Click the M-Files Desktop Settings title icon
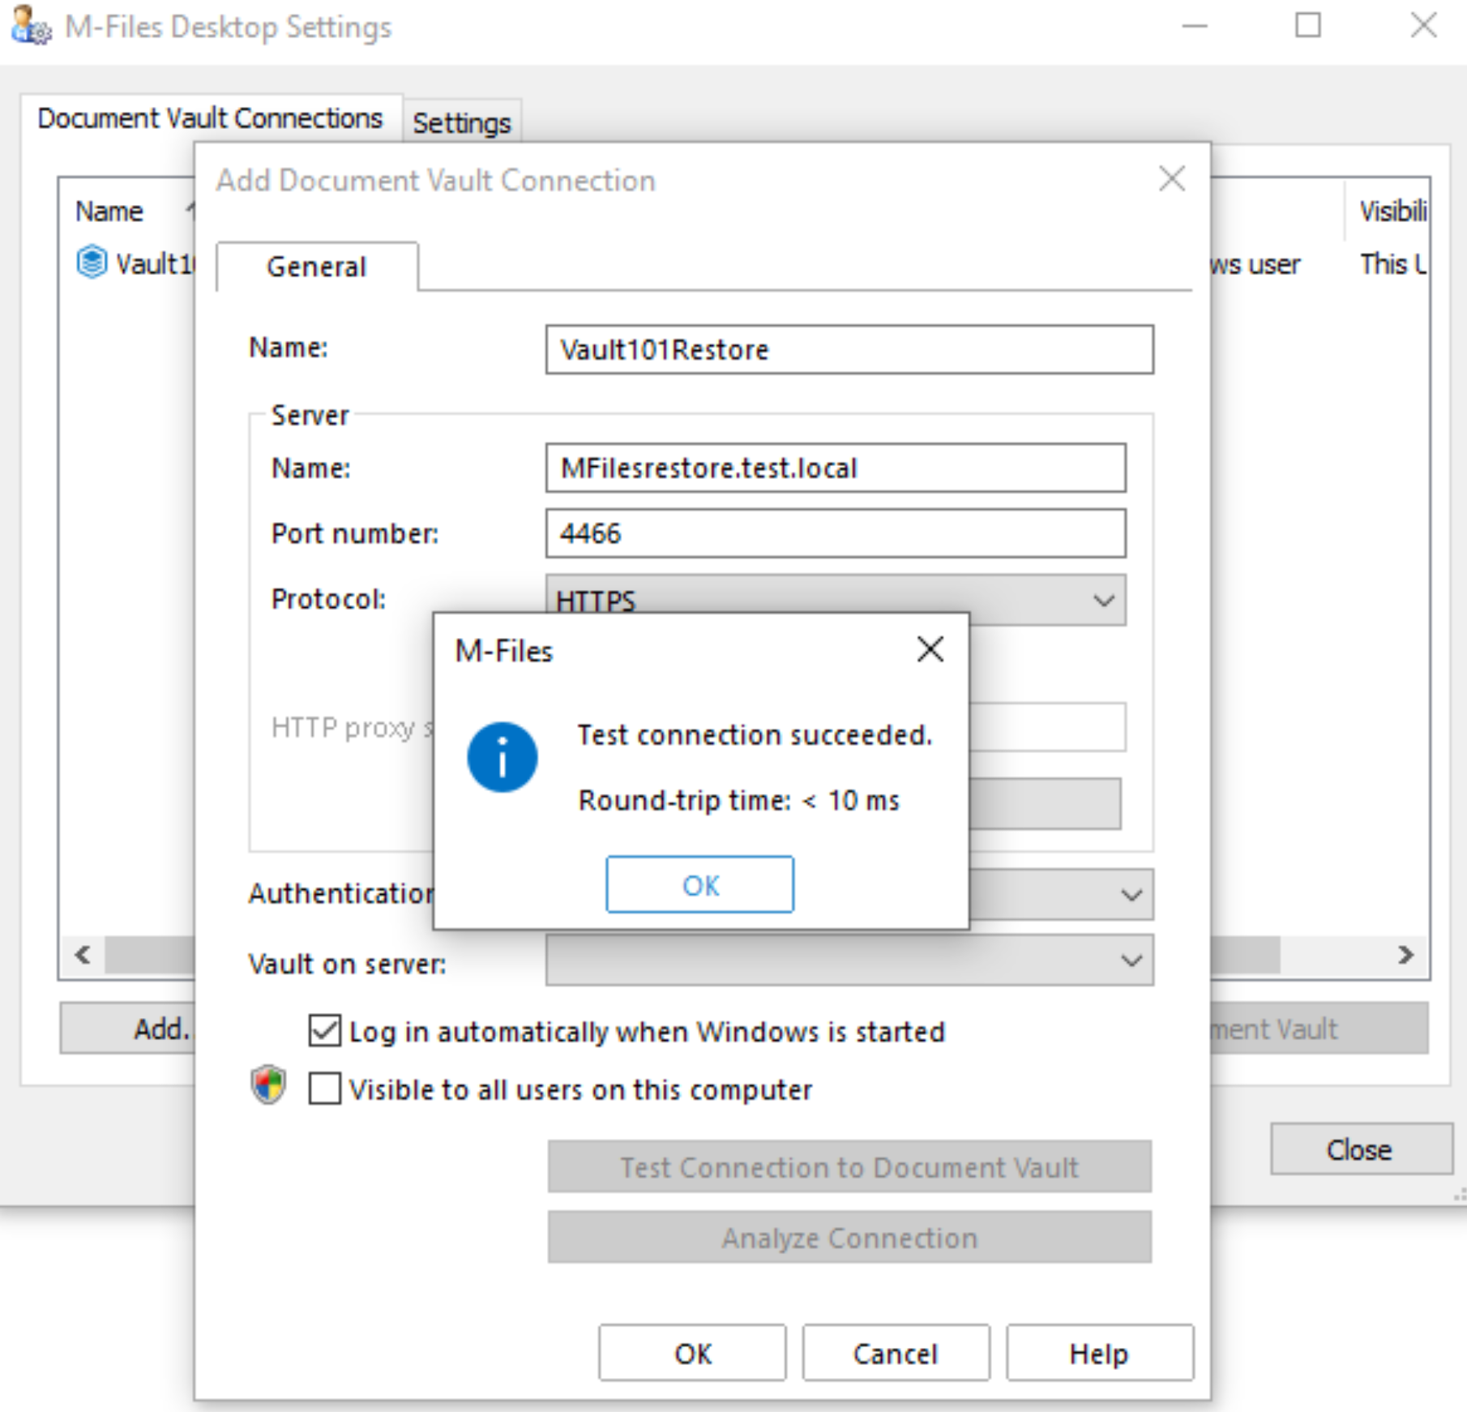Screen dimensions: 1467x1412 click(x=32, y=26)
